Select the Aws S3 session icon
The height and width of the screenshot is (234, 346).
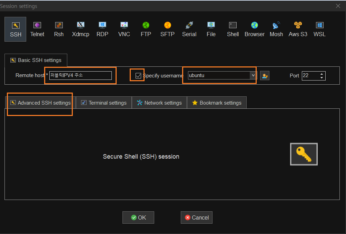298,29
